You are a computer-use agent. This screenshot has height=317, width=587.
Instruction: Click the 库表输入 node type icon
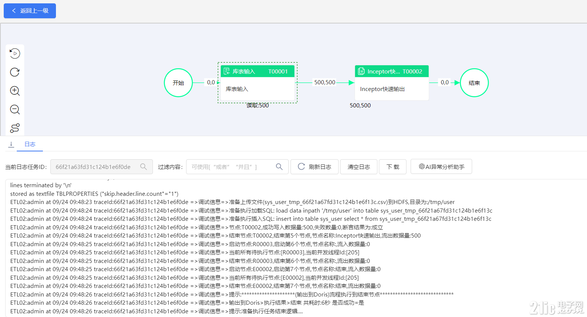pos(227,71)
